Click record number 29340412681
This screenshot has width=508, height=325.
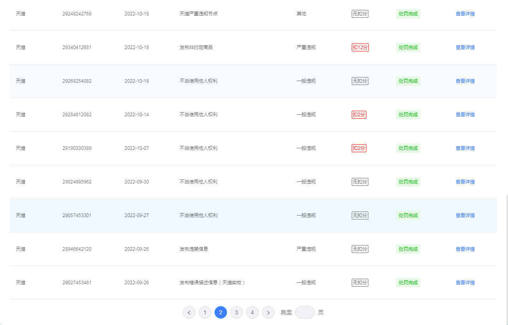pos(77,47)
